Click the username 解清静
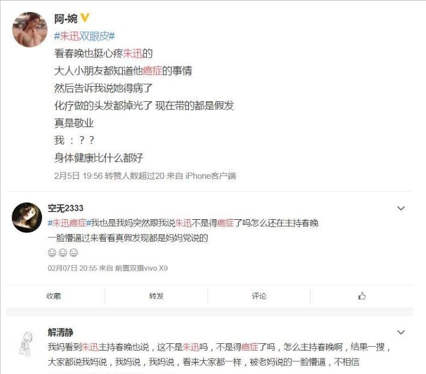The height and width of the screenshot is (374, 426). click(x=60, y=332)
